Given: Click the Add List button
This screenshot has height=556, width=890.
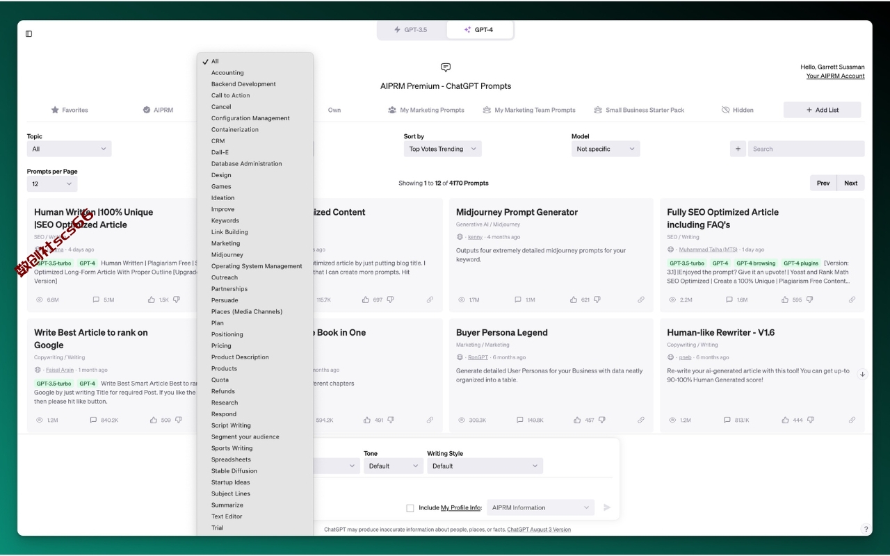Looking at the screenshot, I should pyautogui.click(x=822, y=110).
